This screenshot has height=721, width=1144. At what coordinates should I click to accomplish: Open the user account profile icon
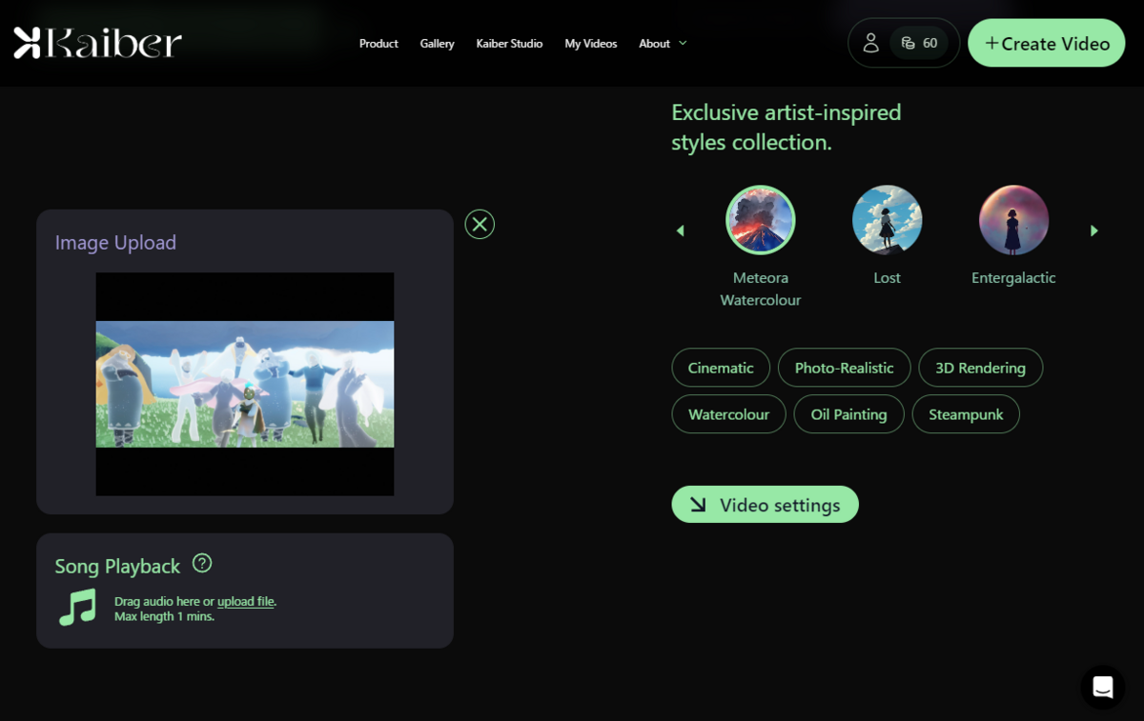pyautogui.click(x=870, y=43)
